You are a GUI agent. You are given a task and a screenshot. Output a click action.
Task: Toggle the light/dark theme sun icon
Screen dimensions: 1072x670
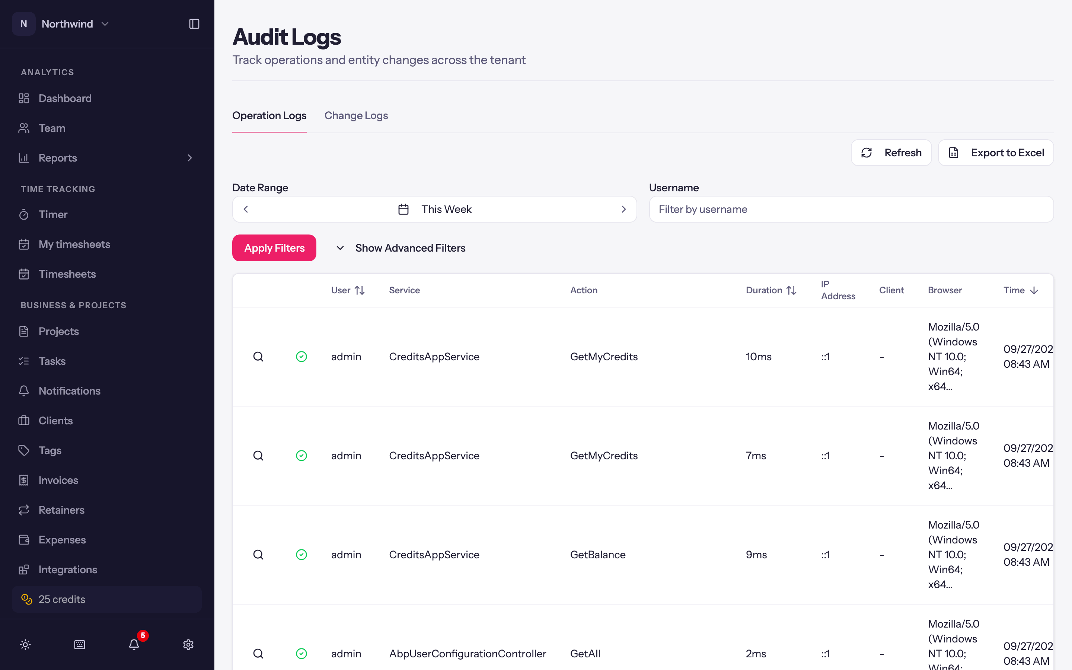point(25,645)
